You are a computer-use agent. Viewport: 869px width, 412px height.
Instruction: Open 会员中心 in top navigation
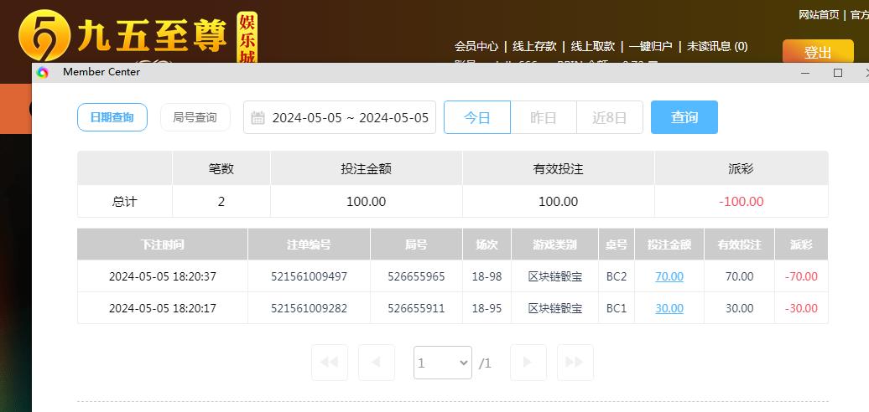pyautogui.click(x=476, y=46)
